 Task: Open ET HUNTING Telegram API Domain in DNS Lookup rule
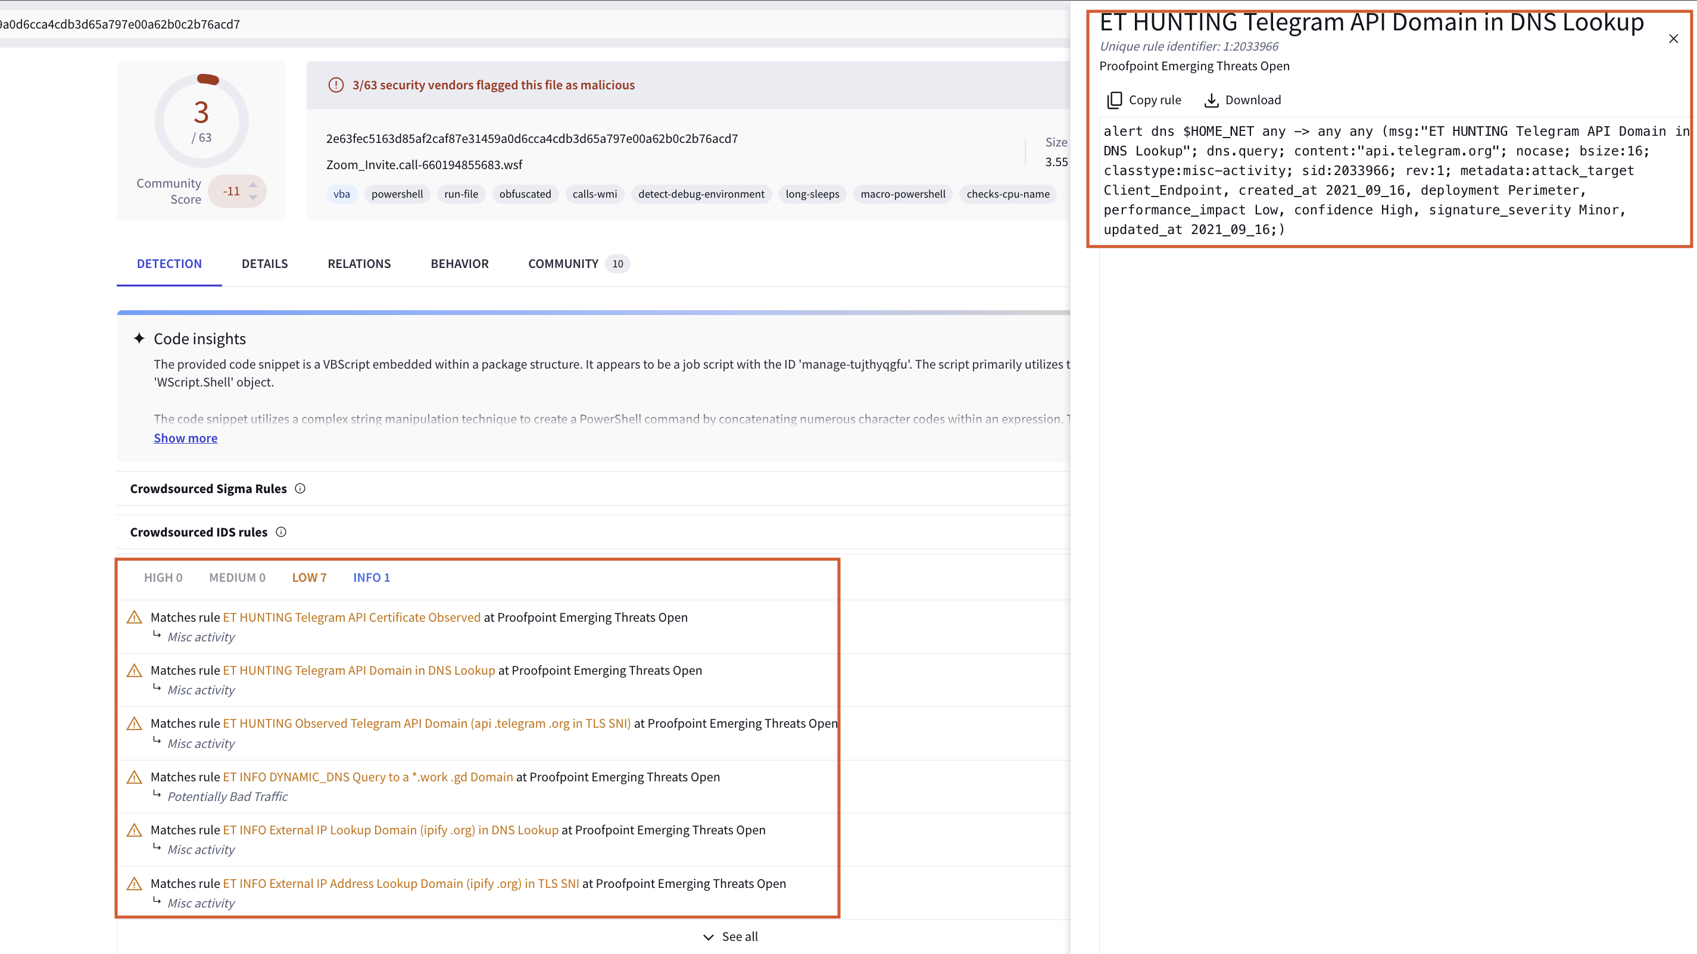click(359, 671)
